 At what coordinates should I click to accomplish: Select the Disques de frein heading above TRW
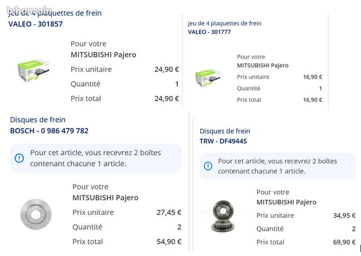[225, 131]
